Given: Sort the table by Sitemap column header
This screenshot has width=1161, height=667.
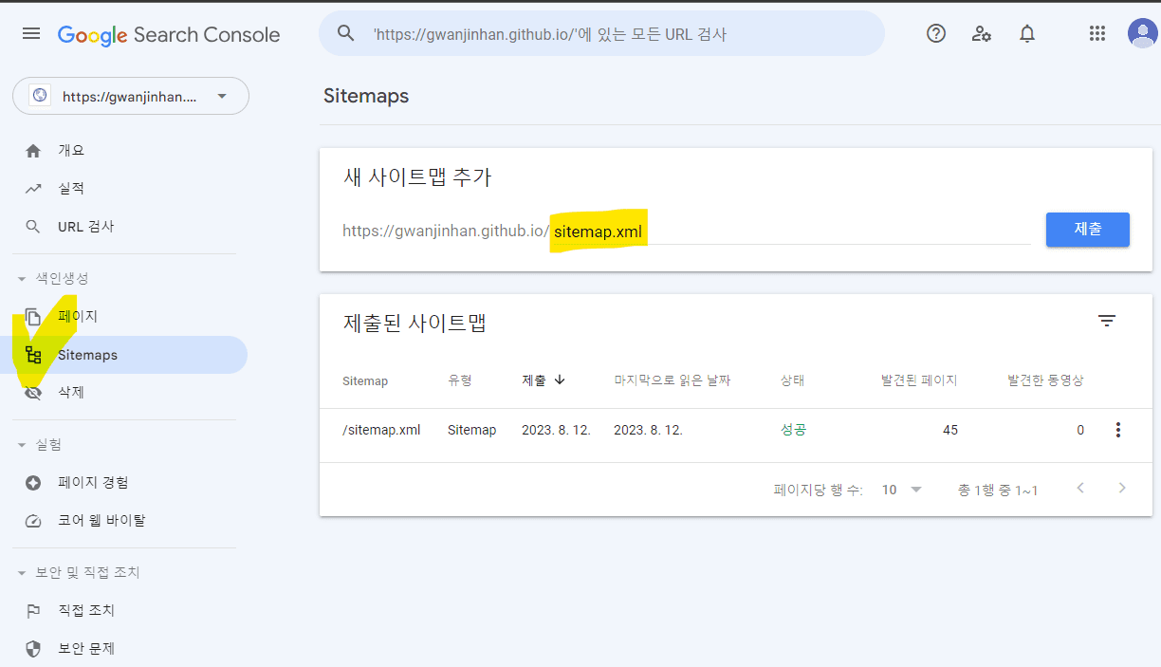Looking at the screenshot, I should click(x=365, y=380).
